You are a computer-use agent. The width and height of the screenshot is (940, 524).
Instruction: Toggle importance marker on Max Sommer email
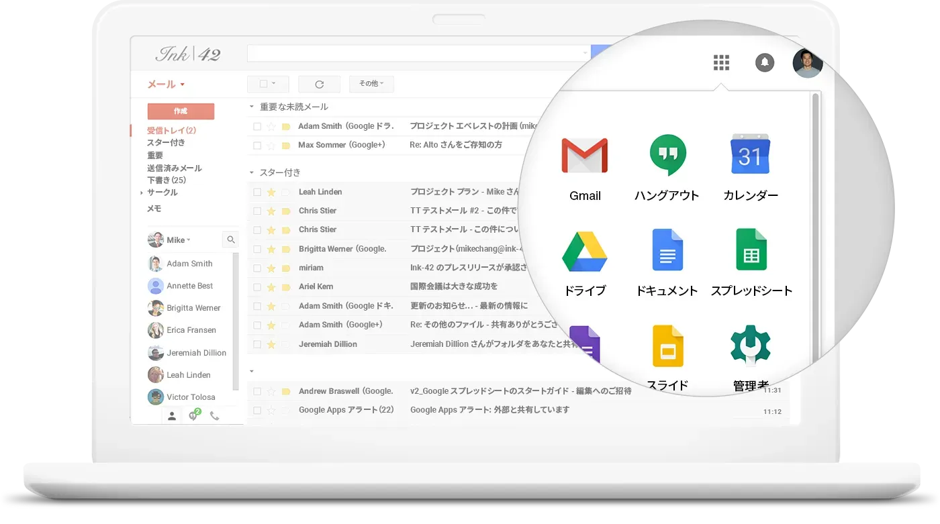click(286, 146)
